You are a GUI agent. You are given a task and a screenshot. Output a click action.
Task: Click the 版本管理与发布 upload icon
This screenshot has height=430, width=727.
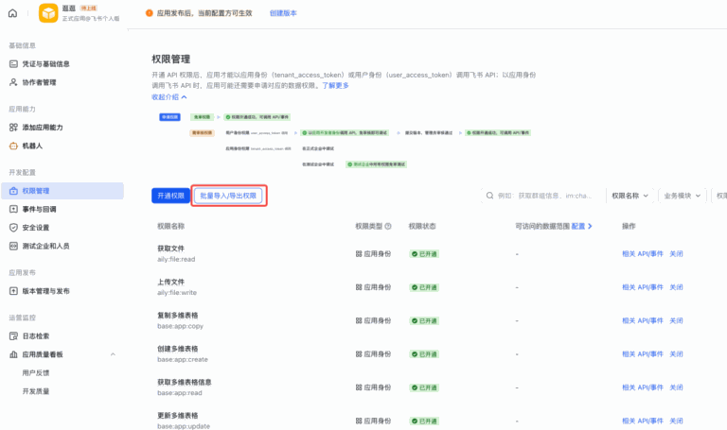click(x=13, y=291)
